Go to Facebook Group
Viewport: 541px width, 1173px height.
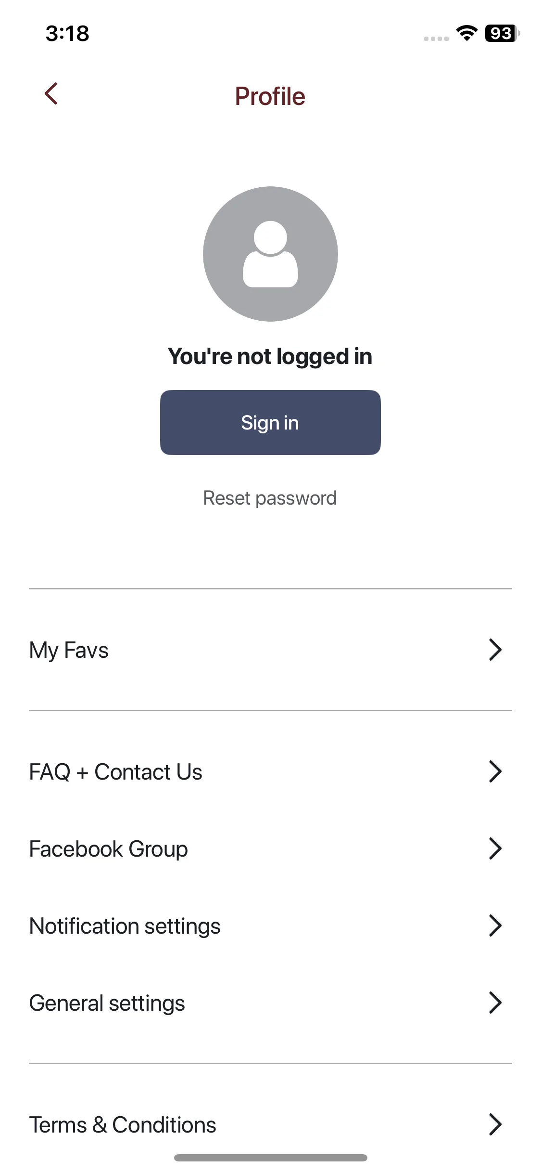[x=108, y=849]
